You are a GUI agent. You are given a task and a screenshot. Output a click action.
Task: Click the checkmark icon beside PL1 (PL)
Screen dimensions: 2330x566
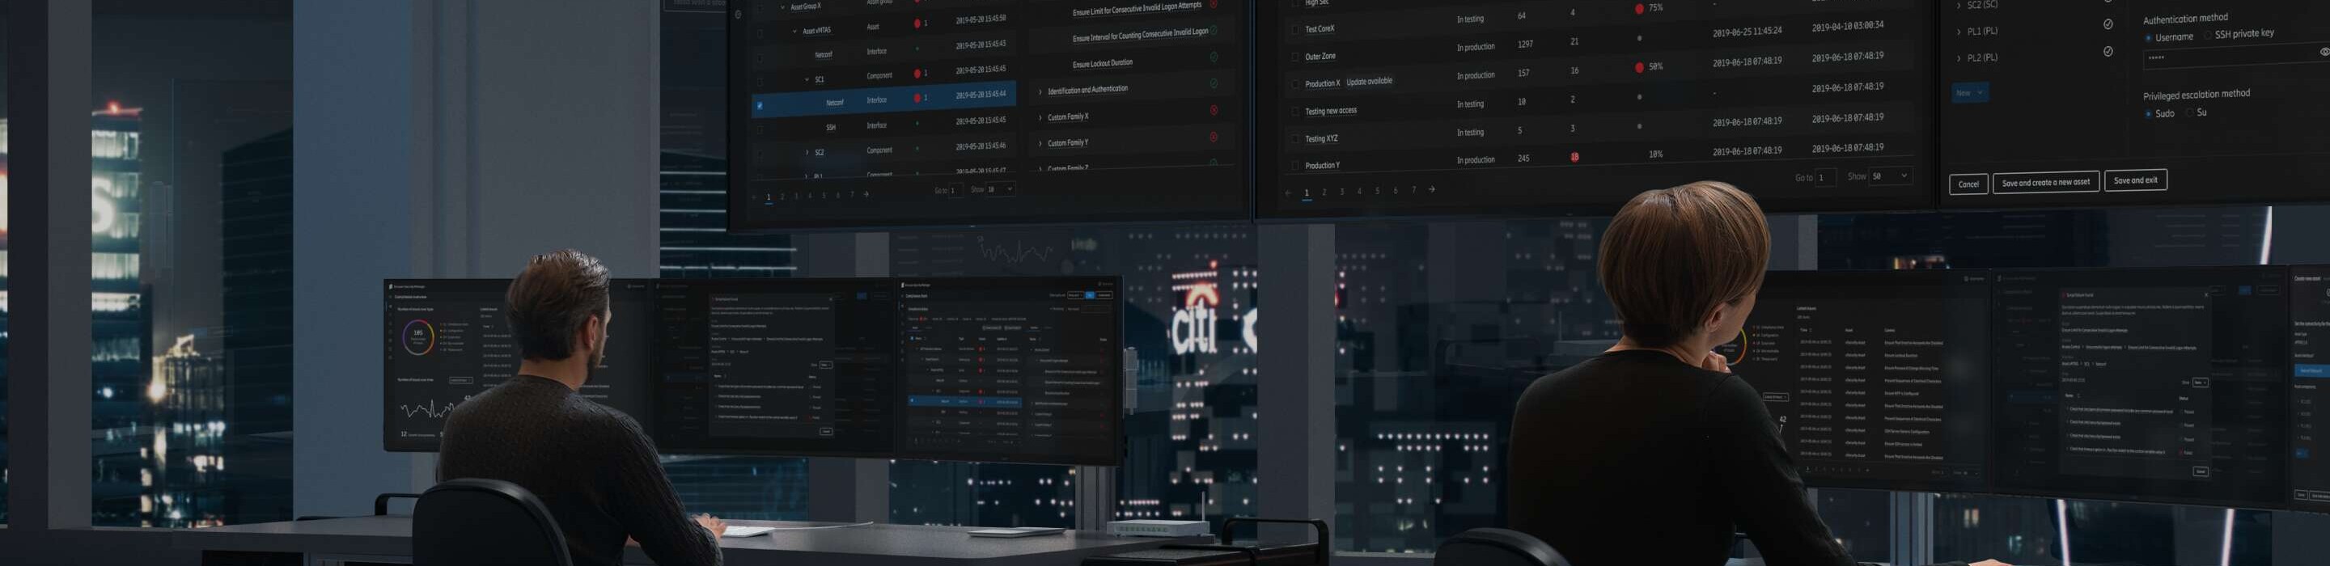2108,24
